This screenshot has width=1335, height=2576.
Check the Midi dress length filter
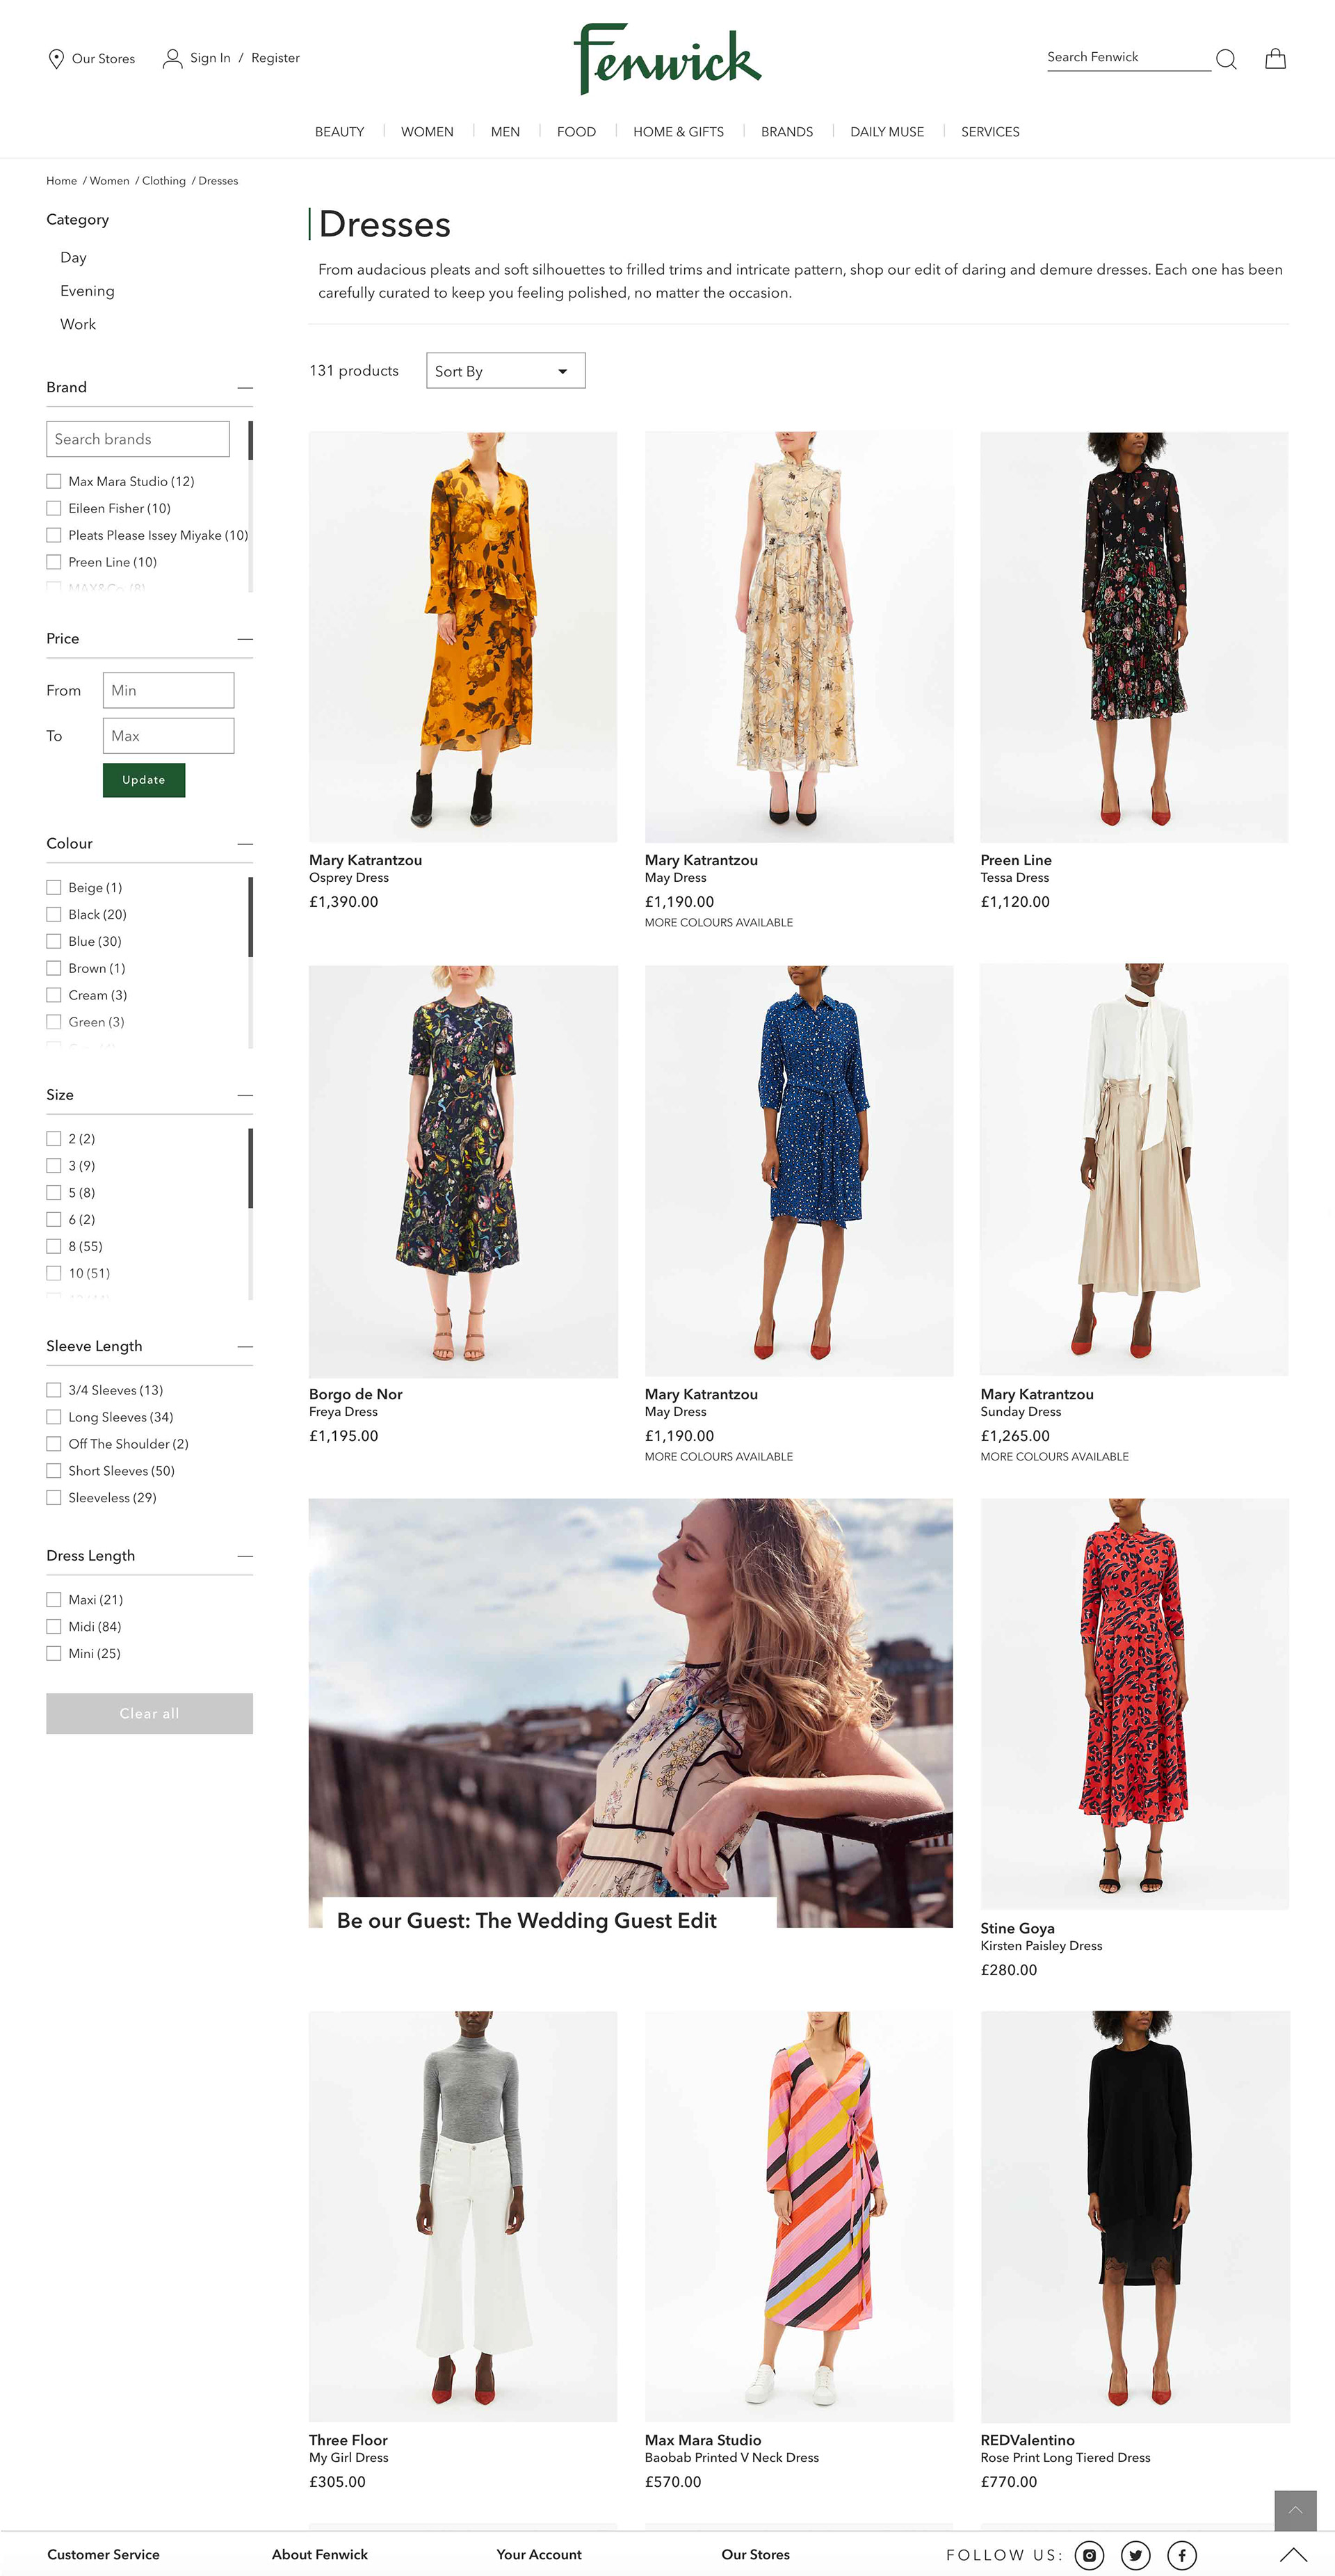tap(54, 1626)
